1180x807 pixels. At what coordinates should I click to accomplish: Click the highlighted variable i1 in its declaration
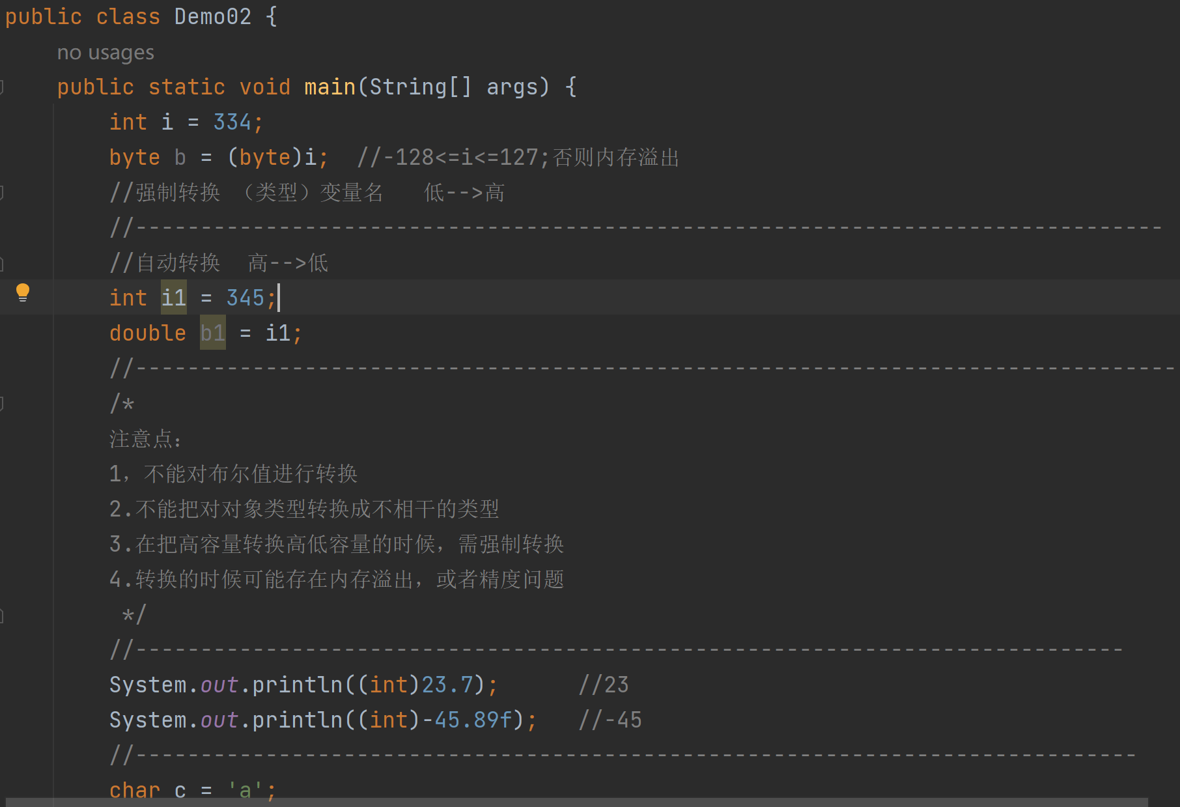(174, 298)
